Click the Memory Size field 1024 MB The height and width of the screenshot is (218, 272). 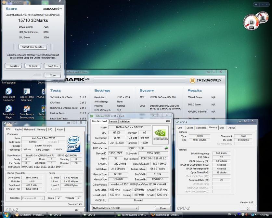118,179
